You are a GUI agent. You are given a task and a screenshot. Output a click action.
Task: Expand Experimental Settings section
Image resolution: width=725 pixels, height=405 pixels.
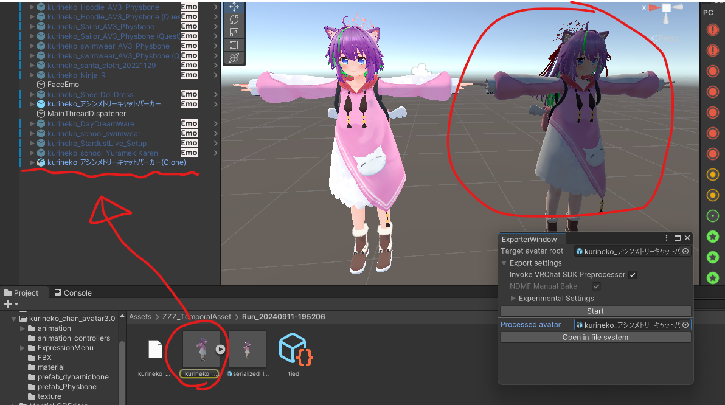coord(513,298)
